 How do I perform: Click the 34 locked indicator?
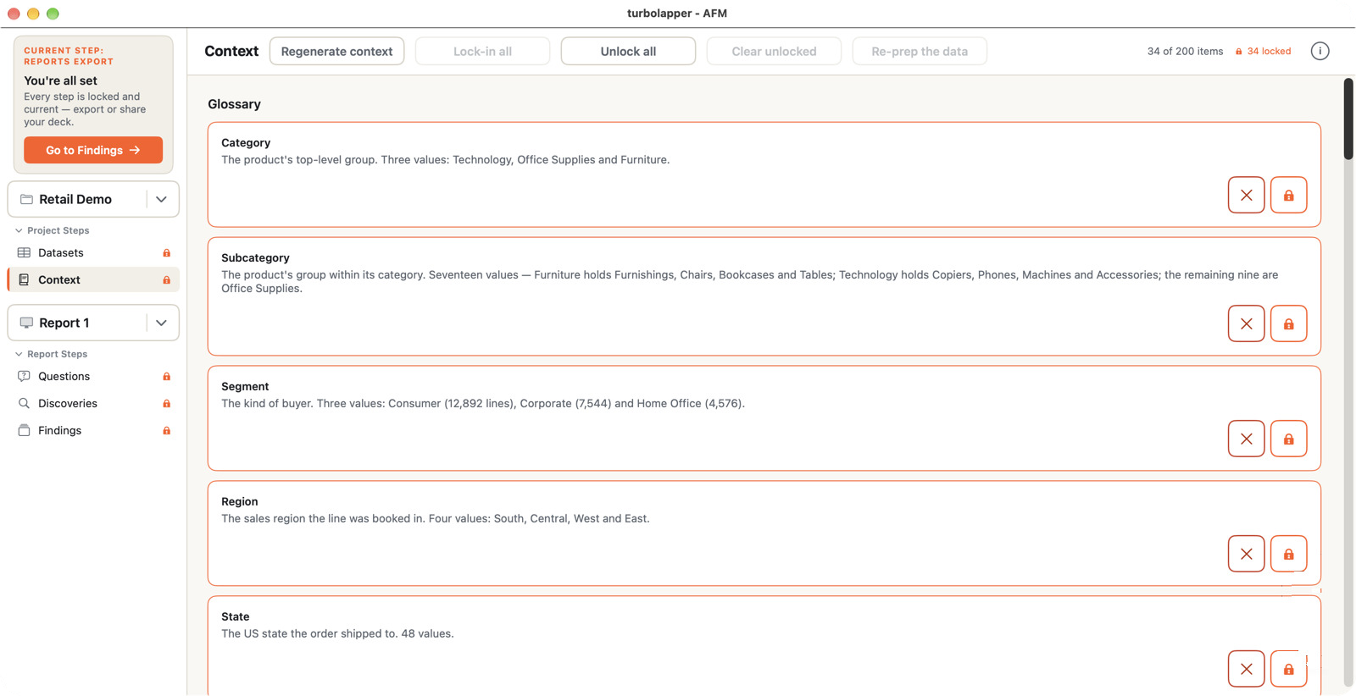click(1263, 52)
